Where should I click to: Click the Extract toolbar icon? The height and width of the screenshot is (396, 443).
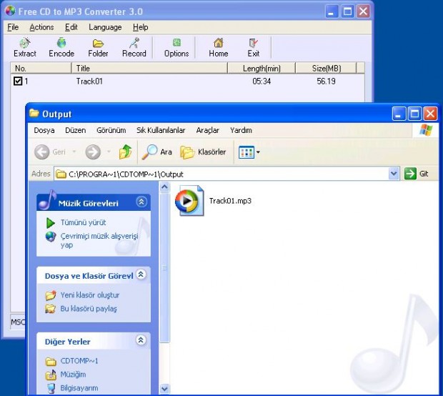25,43
